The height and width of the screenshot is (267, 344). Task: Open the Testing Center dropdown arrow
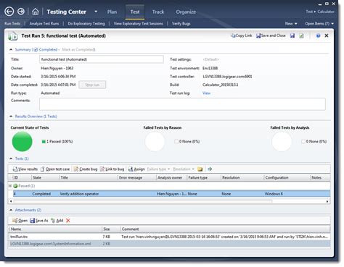pyautogui.click(x=96, y=12)
